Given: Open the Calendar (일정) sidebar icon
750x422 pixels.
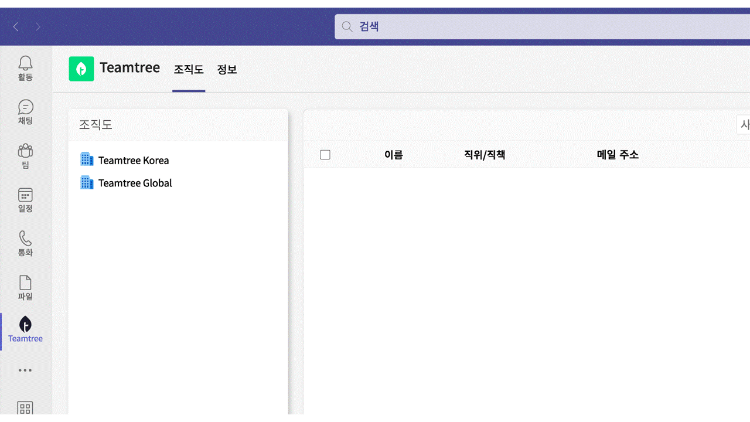Looking at the screenshot, I should click(x=25, y=200).
